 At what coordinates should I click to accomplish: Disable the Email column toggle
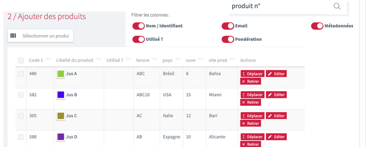point(228,26)
